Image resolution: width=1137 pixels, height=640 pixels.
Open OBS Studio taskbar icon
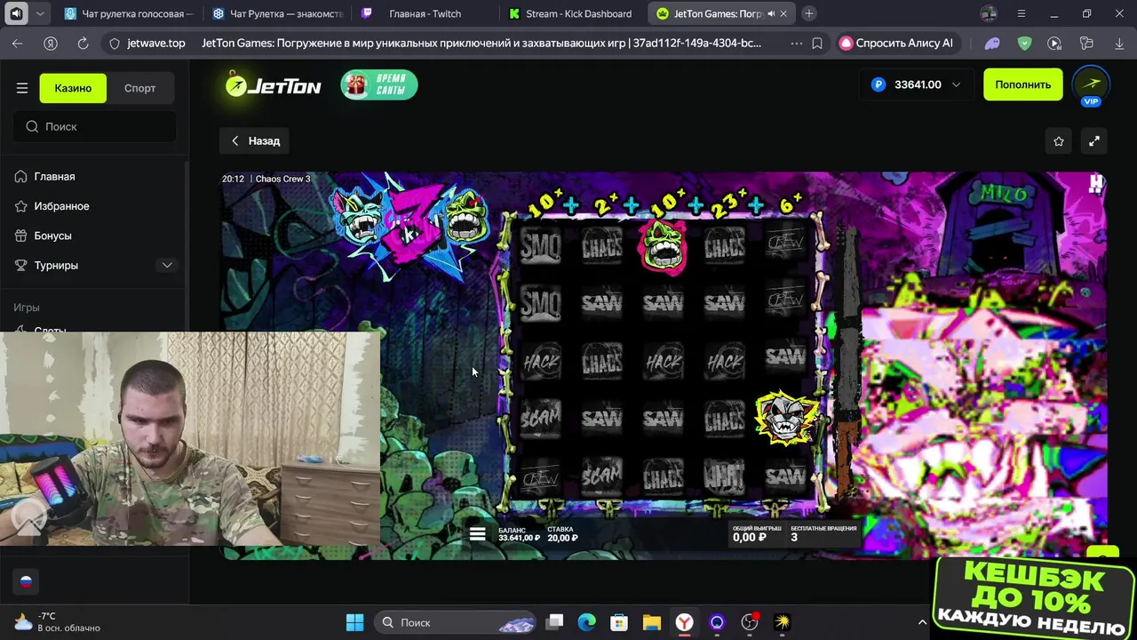tap(750, 622)
